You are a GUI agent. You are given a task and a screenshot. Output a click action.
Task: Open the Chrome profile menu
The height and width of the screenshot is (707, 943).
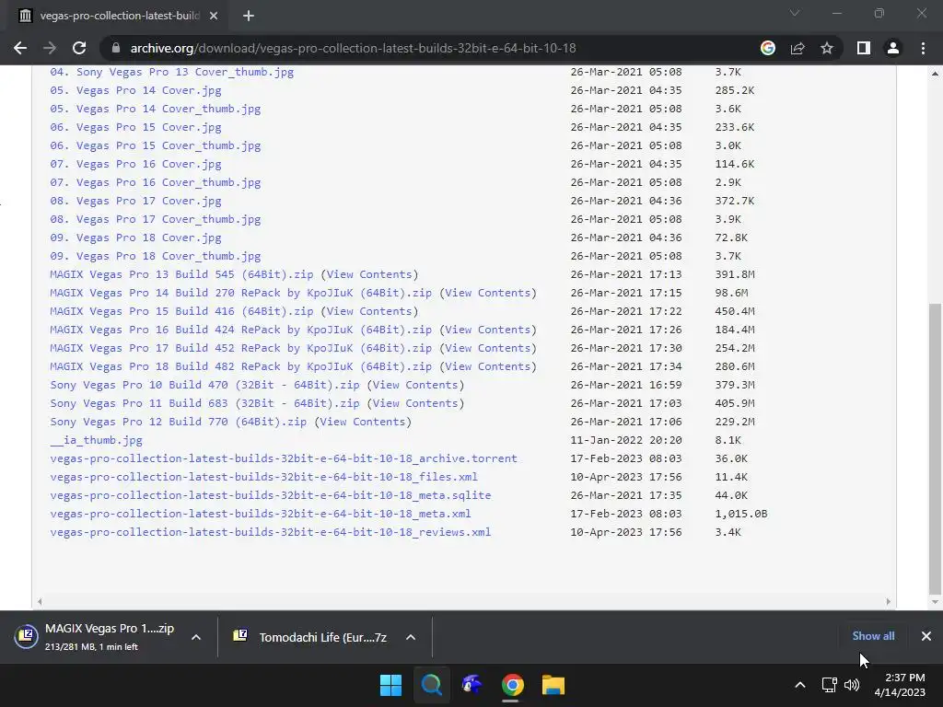coord(893,48)
